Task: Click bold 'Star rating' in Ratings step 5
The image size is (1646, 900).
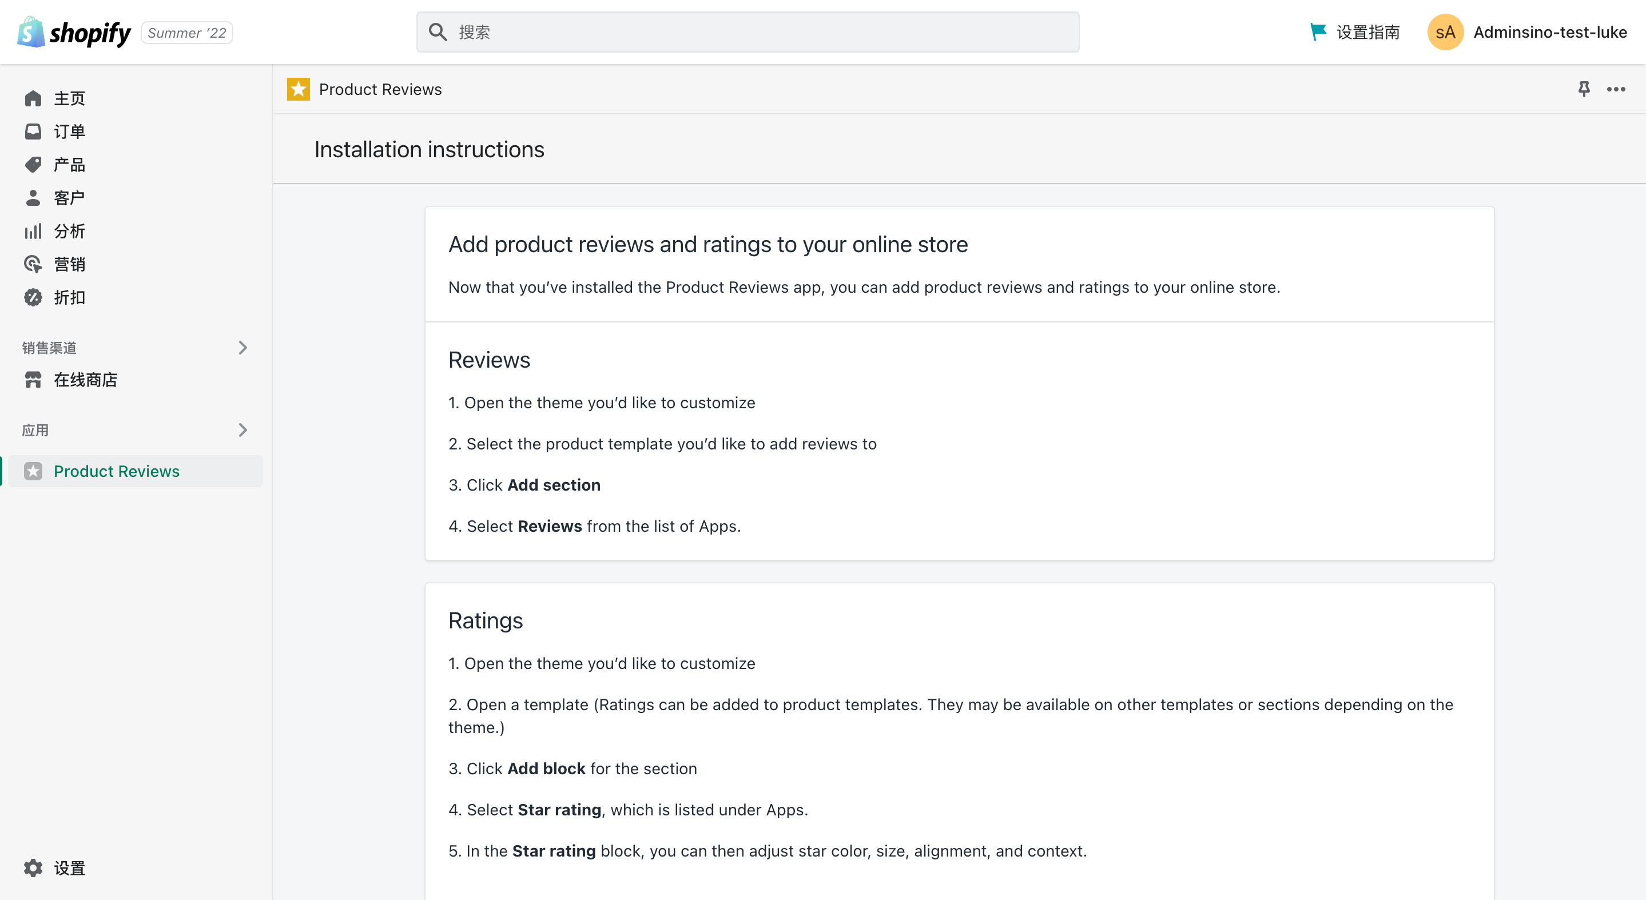Action: (x=554, y=851)
